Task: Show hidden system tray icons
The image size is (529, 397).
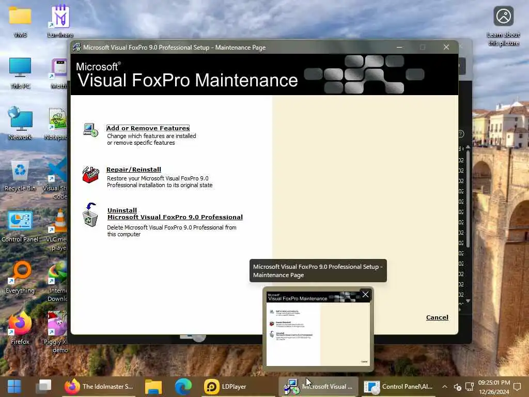Action: click(445, 387)
